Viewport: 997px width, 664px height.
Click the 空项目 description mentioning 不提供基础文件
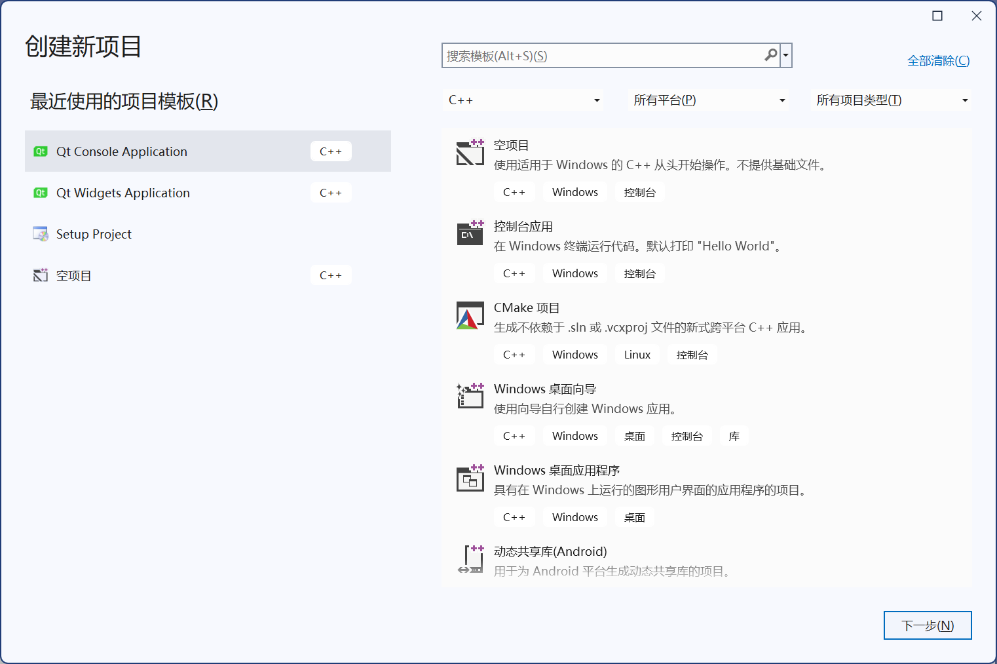pyautogui.click(x=662, y=165)
